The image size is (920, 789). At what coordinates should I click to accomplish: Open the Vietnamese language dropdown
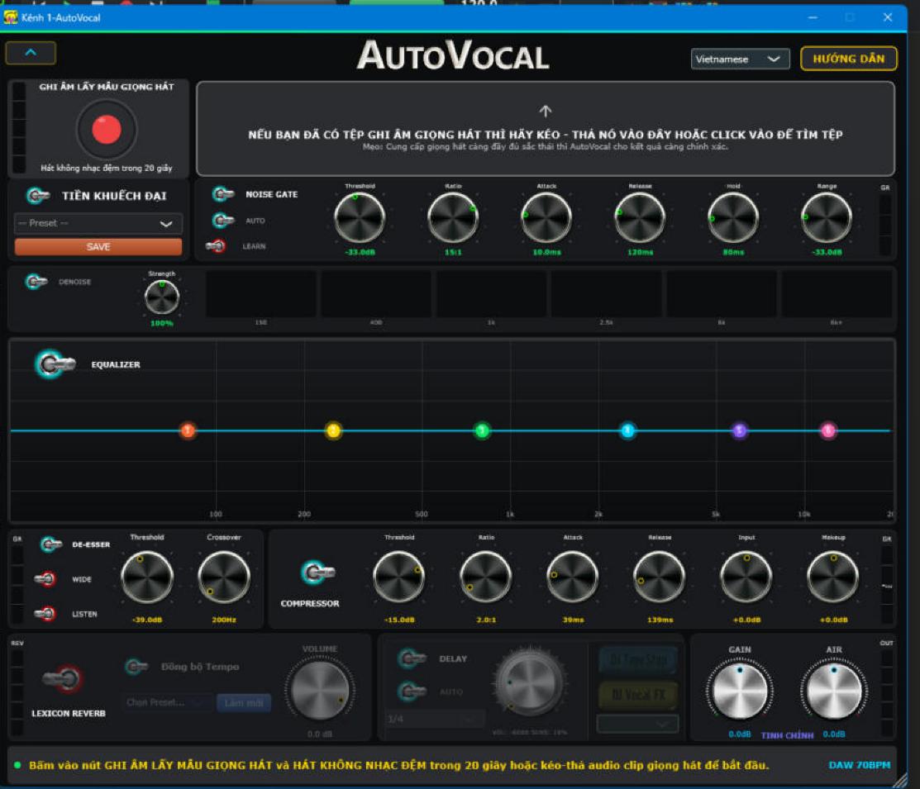coord(739,59)
